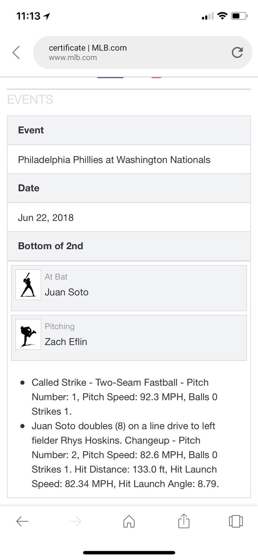Image resolution: width=258 pixels, height=560 pixels.
Task: Tap the battery indicator in status bar
Action: [239, 16]
